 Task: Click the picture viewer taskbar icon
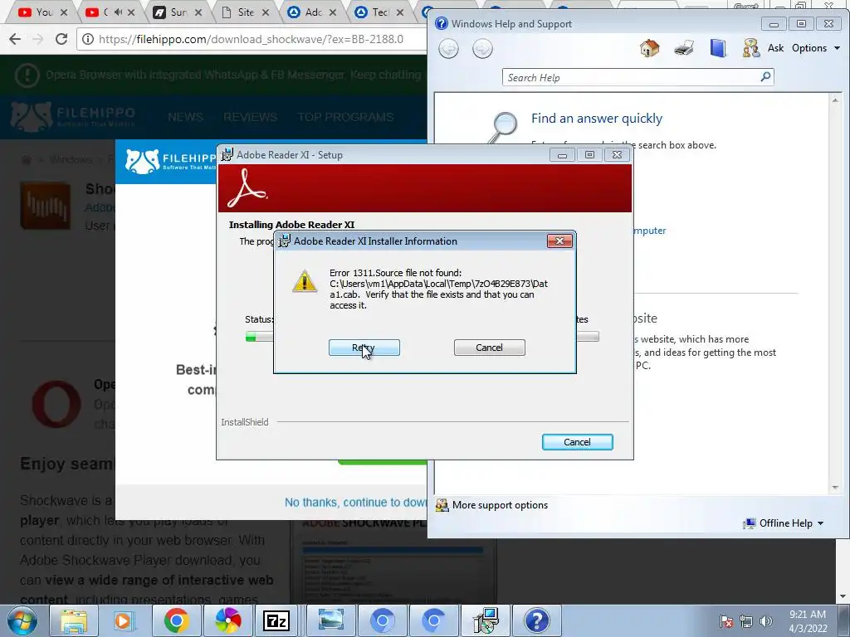click(x=330, y=620)
